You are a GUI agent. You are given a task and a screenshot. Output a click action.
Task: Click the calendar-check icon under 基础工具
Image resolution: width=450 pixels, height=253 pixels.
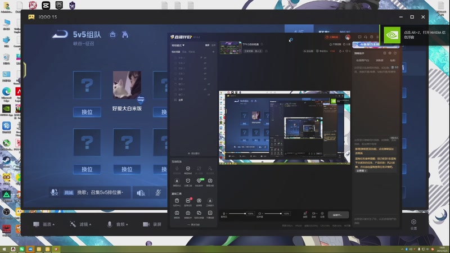tap(177, 201)
